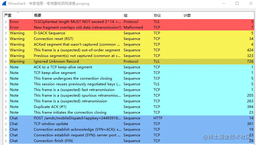Select 'Duplicate ACK (#1)' summary text

(x=50, y=107)
